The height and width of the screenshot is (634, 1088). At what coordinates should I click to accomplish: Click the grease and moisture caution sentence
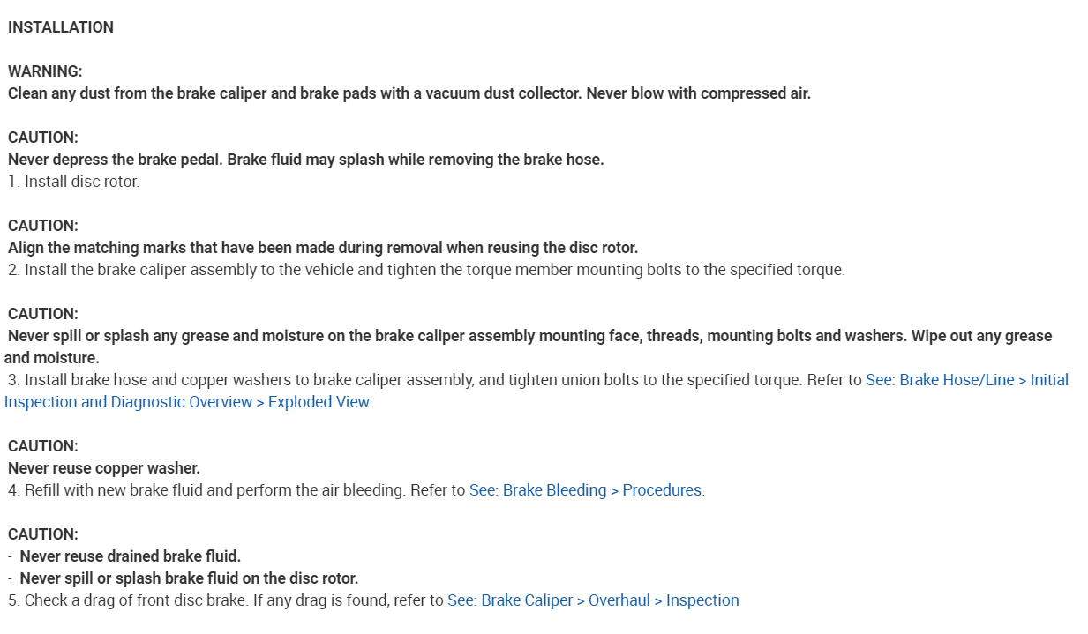tap(529, 336)
